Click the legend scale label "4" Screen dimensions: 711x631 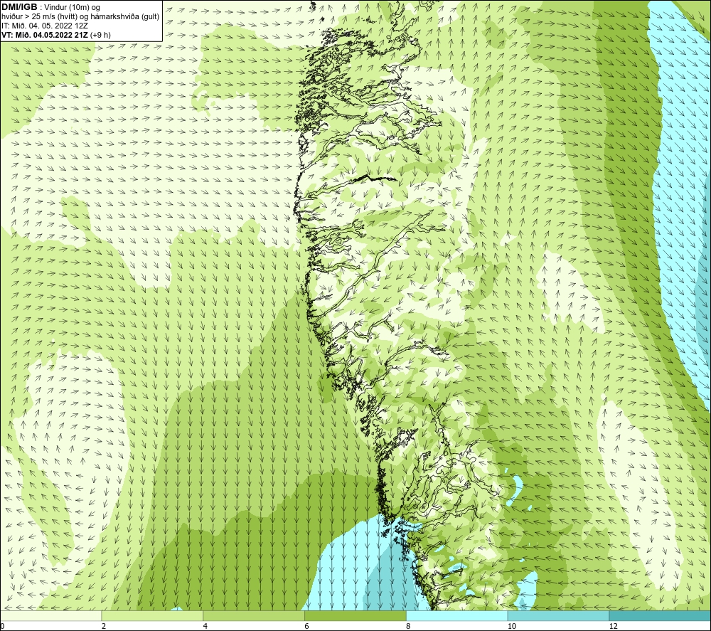205,626
